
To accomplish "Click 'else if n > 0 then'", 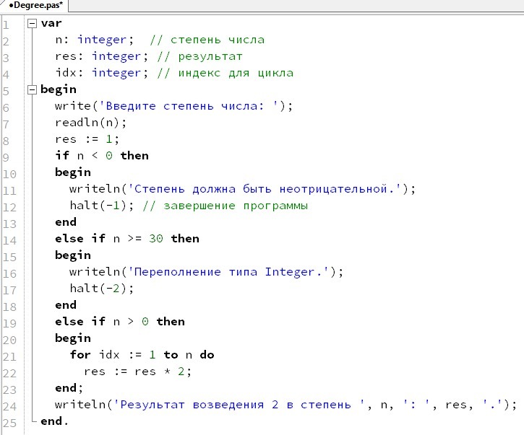I will coord(120,322).
